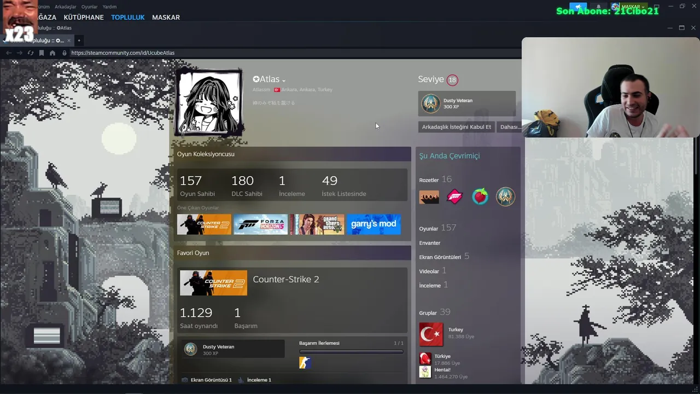
Task: Open the Oyunlar 157 games link
Action: coord(437,228)
